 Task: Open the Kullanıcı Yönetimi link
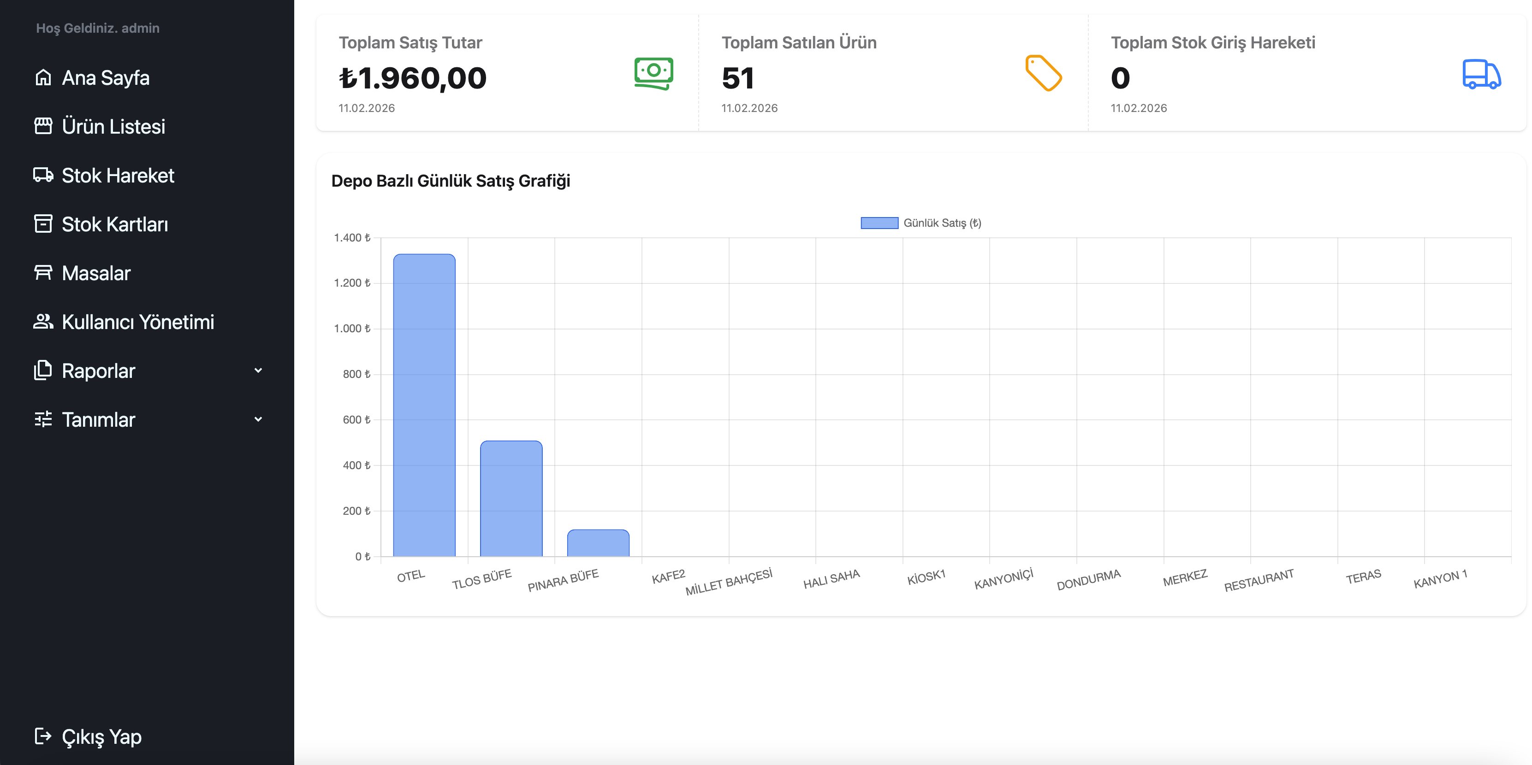(x=138, y=322)
